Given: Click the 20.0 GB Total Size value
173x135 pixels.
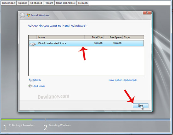Looking at the screenshot, I should 98,43.
